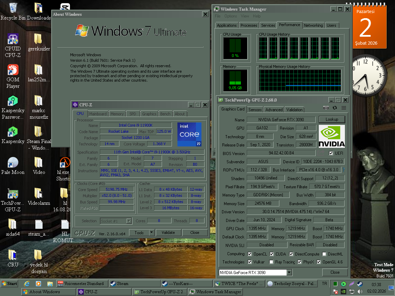Toggle the OpenGL 4.6 checkbox

[x=319, y=262]
